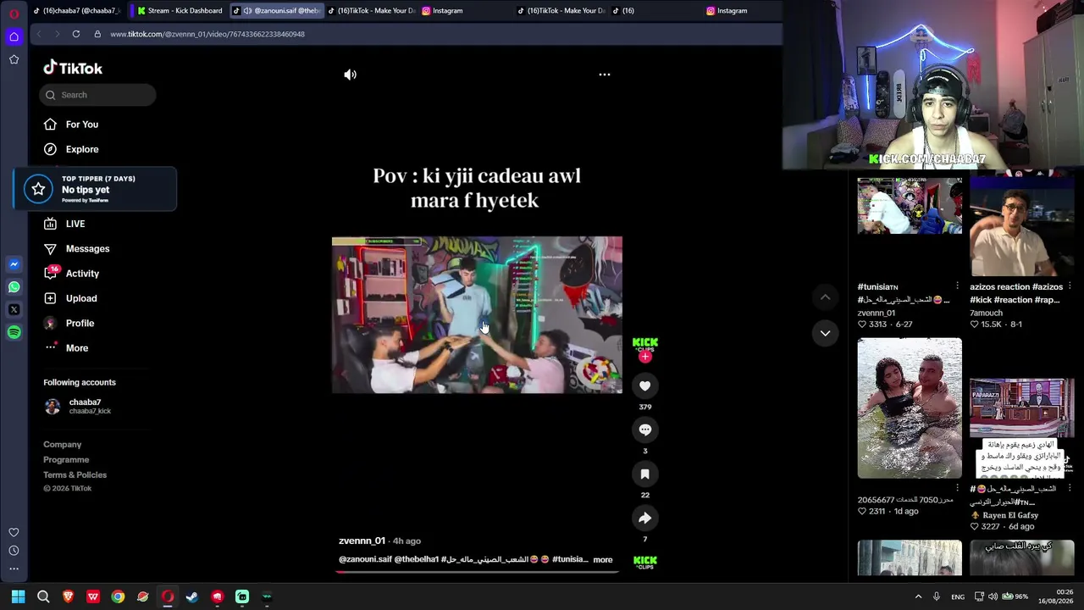This screenshot has width=1084, height=610.
Task: Open options for the #tunisia recommended video
Action: 958,286
